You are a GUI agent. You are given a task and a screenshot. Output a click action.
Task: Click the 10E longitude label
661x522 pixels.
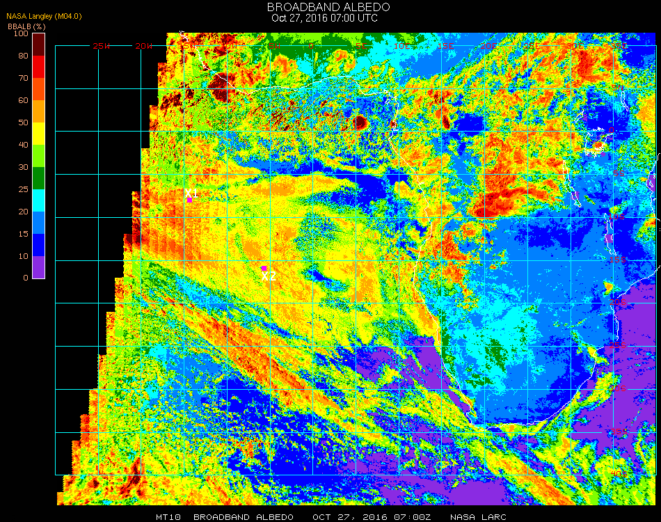[x=401, y=46]
